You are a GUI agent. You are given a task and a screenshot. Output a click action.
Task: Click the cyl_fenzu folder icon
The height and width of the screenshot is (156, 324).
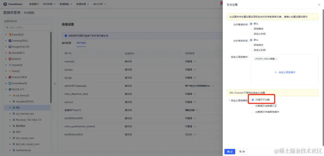click(14, 96)
